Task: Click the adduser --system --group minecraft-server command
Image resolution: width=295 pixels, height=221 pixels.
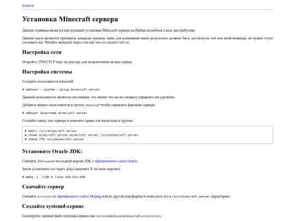Action: 61,89
